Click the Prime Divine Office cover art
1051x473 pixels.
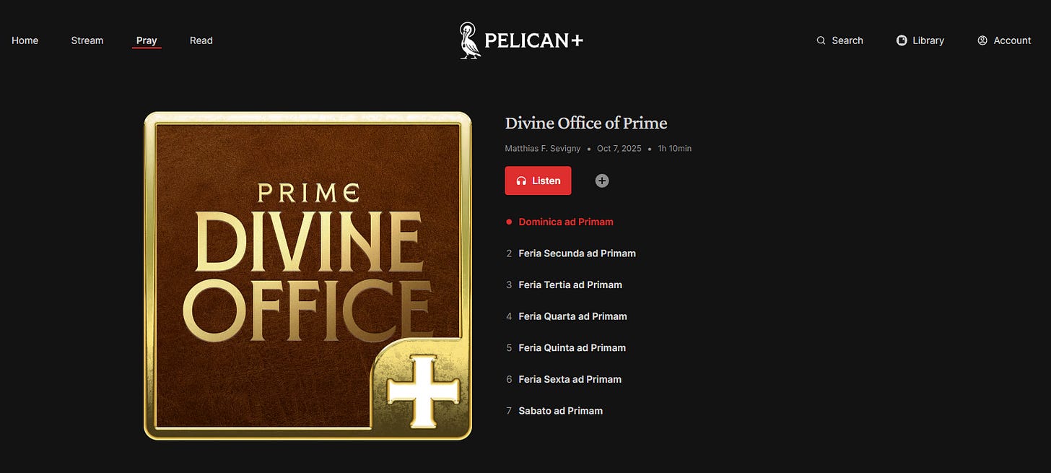click(x=308, y=275)
